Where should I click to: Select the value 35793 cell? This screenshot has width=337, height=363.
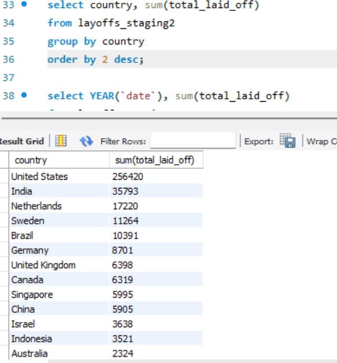pyautogui.click(x=156, y=191)
